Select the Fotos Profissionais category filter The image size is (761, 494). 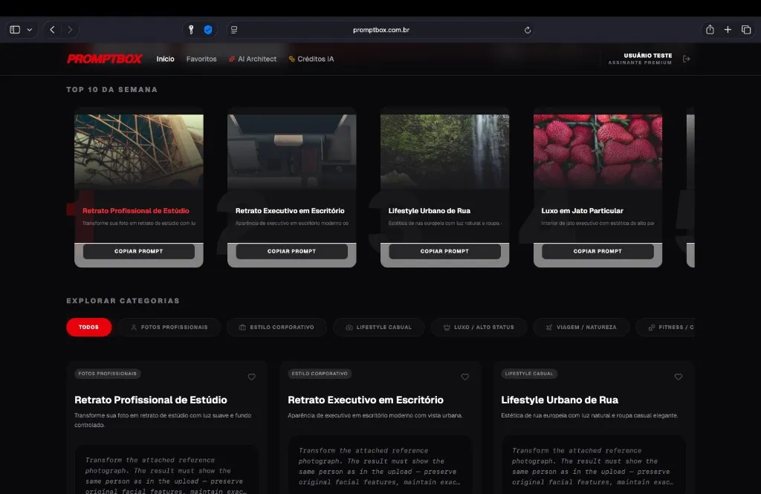coord(169,327)
